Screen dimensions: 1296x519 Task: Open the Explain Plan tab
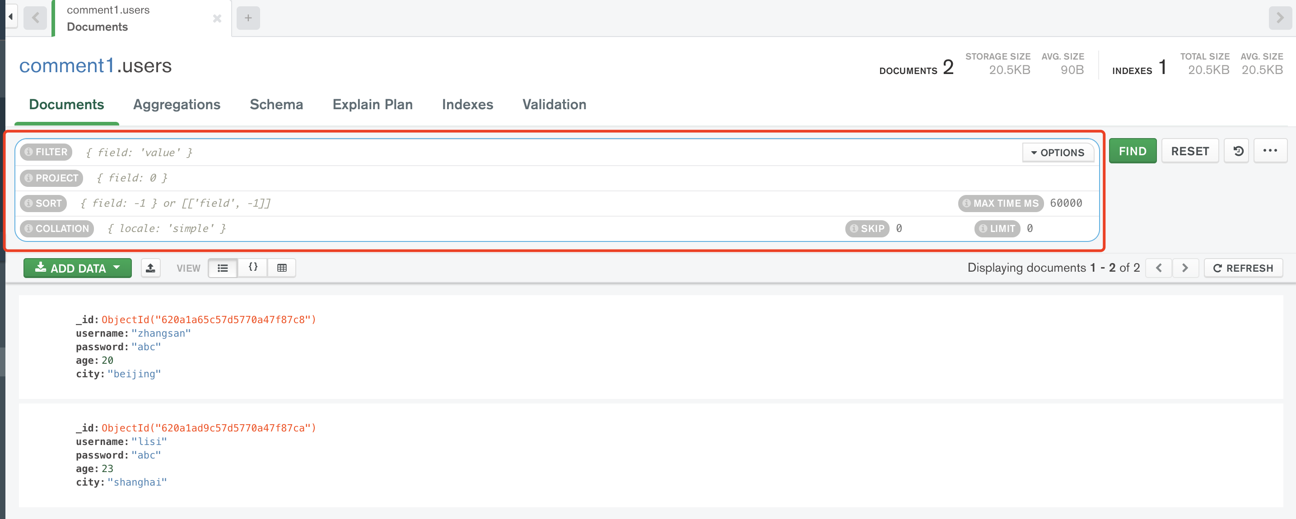tap(372, 105)
